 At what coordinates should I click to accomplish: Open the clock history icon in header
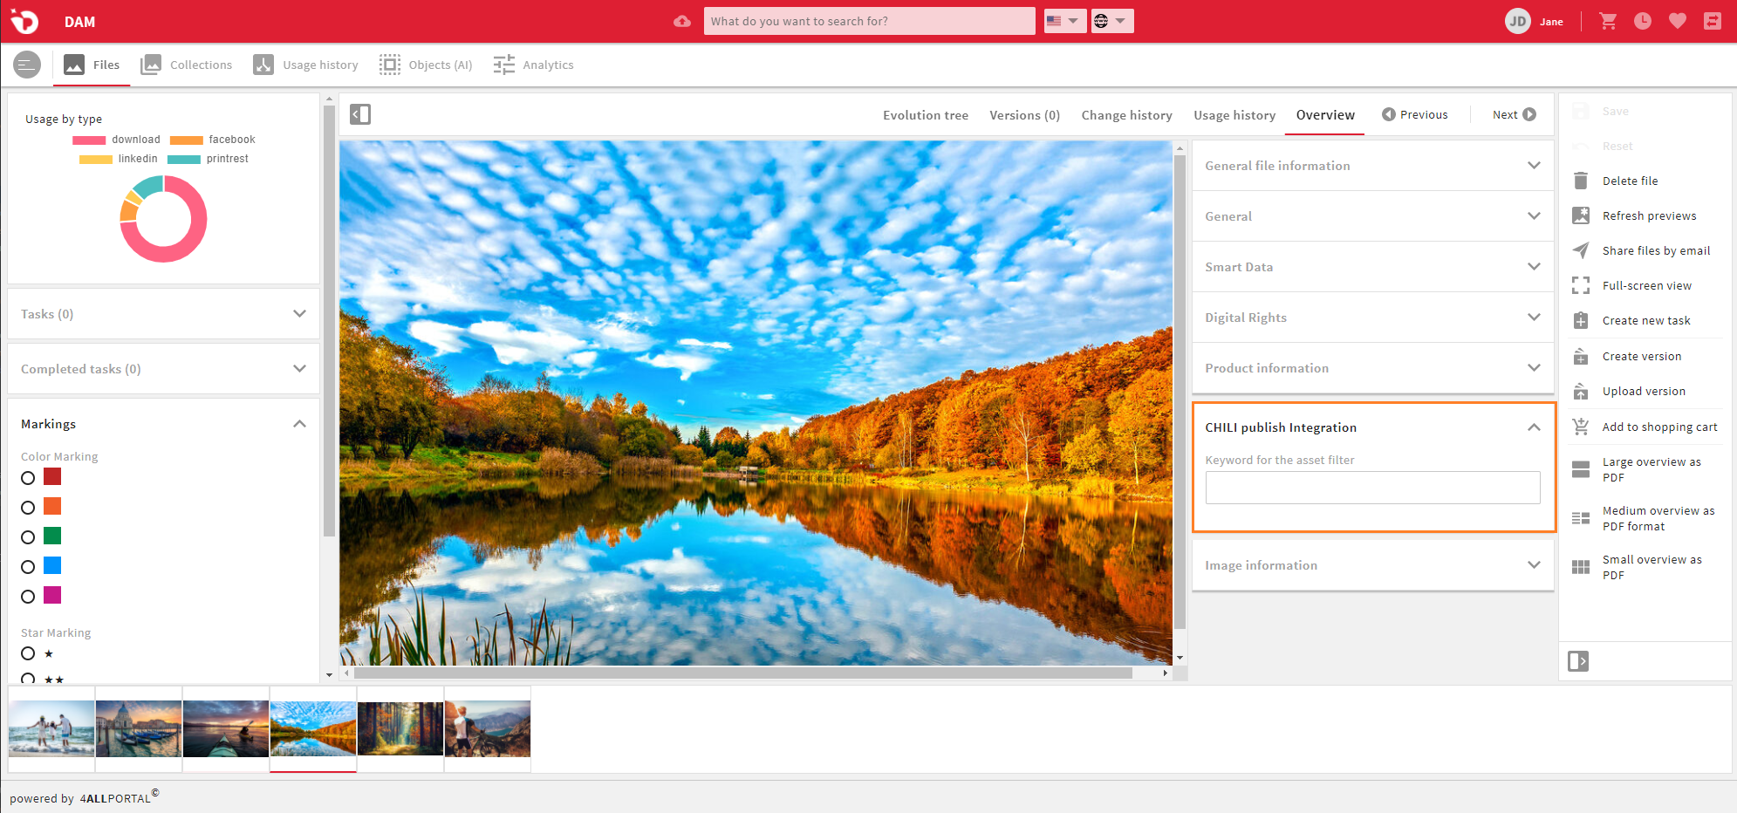pyautogui.click(x=1643, y=21)
